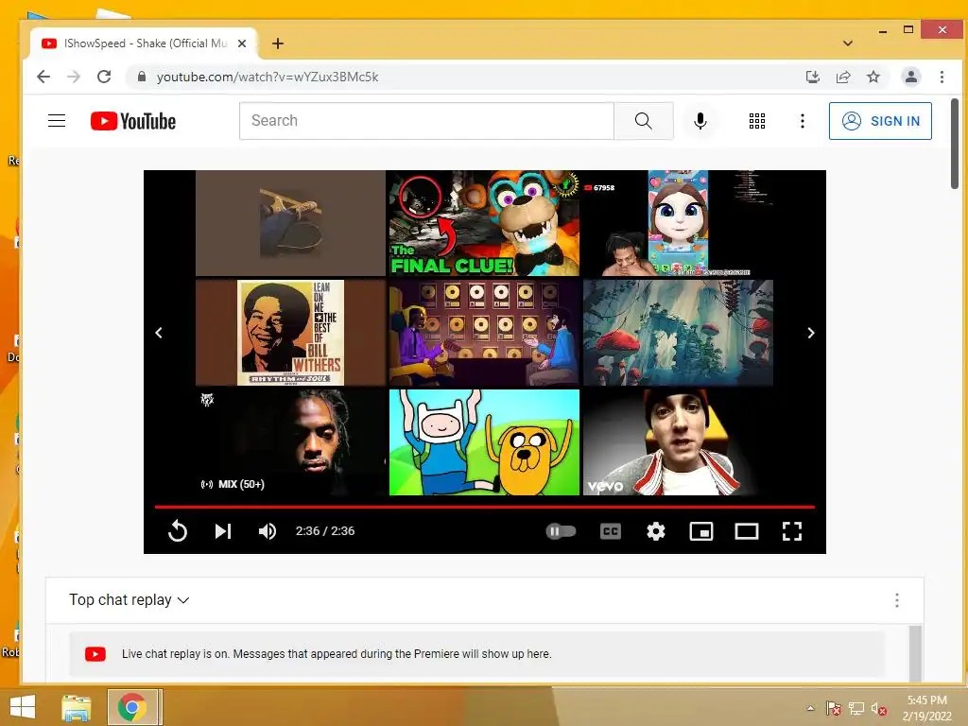968x726 pixels.
Task: Open the Windows Start button
Action: (x=23, y=706)
